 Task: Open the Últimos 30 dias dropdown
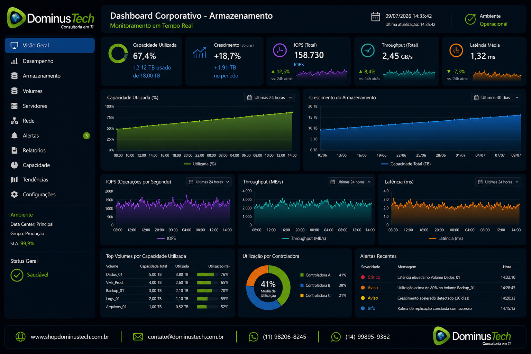click(x=496, y=97)
